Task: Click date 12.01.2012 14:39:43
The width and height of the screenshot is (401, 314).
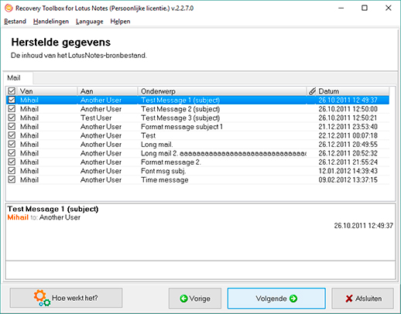Action: (x=348, y=171)
